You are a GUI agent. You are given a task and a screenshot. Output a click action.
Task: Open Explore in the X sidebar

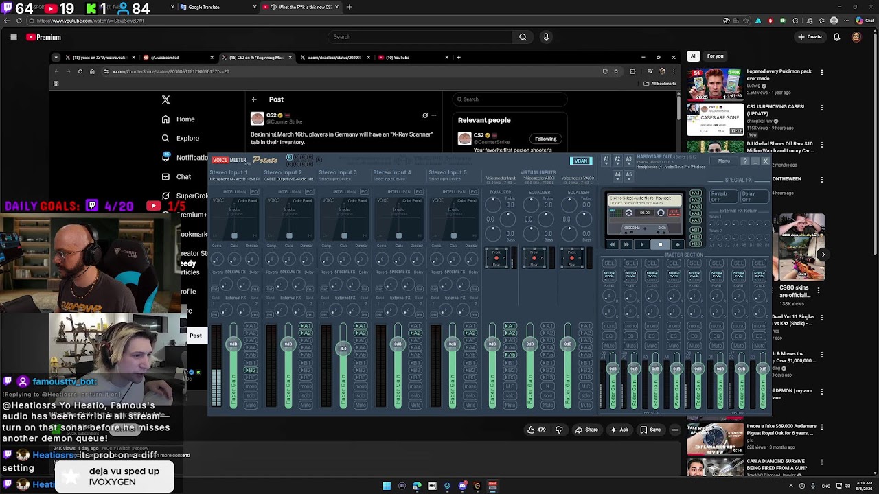[180, 138]
